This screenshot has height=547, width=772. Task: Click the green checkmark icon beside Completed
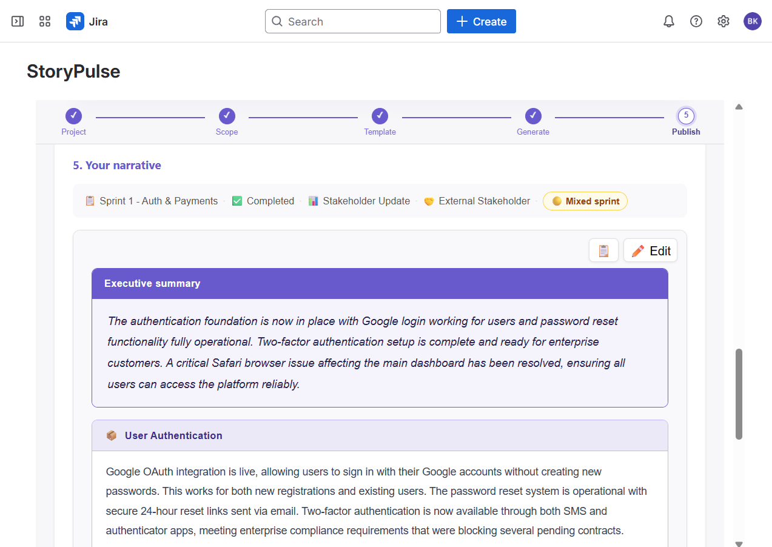click(x=237, y=201)
